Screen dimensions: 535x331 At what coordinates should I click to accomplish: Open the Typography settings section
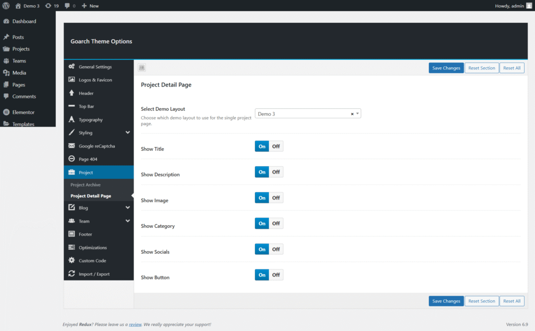[x=99, y=119]
